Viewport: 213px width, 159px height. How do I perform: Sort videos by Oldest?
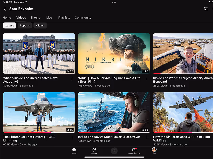tap(40, 26)
